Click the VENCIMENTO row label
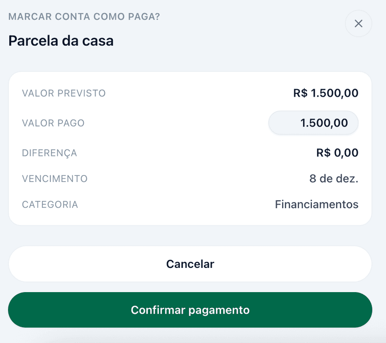 click(x=55, y=179)
